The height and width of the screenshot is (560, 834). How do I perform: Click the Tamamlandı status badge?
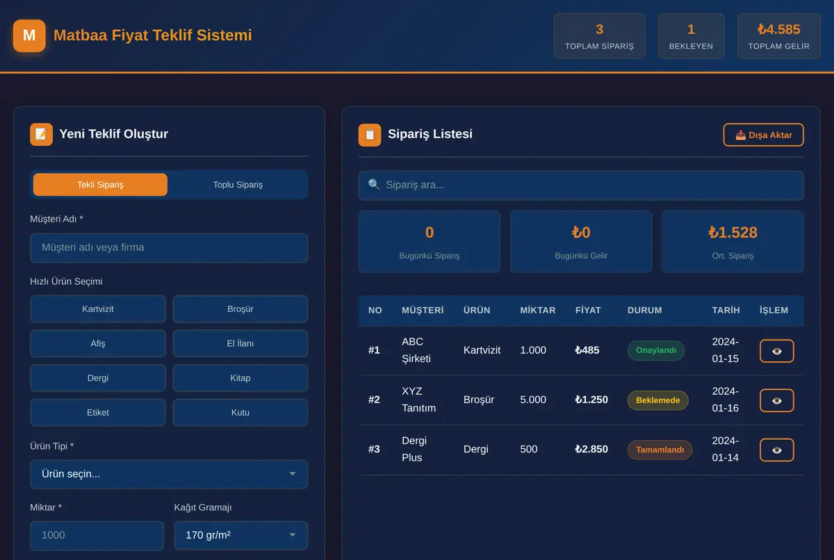[660, 450]
